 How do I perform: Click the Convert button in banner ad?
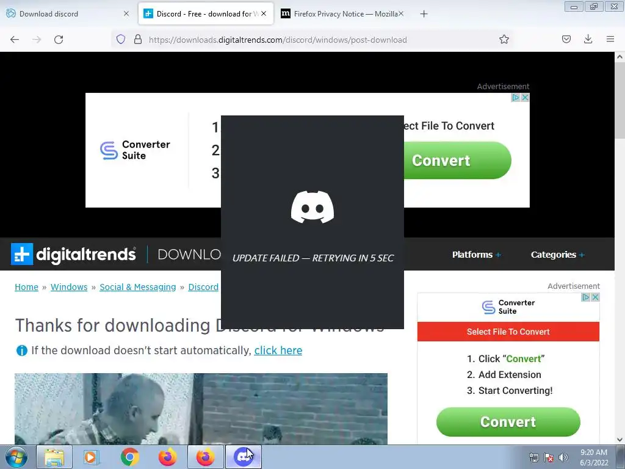(457, 161)
